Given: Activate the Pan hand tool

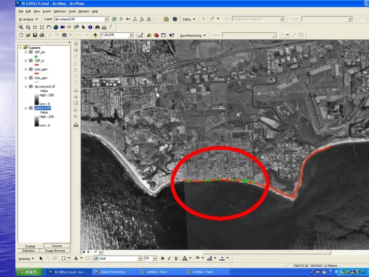Looking at the screenshot, I should coord(49,27).
